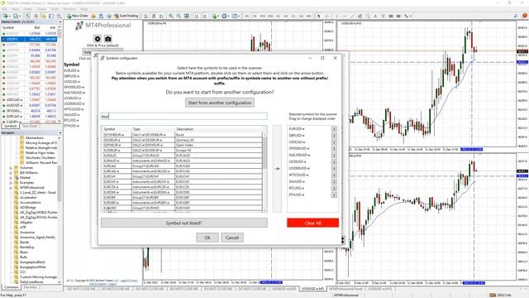529x298 pixels.
Task: Click the Symbol not listed? button
Action: tap(183, 223)
